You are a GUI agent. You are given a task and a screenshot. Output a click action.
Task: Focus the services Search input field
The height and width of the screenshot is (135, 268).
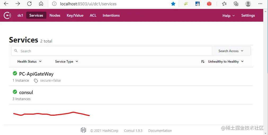111,51
